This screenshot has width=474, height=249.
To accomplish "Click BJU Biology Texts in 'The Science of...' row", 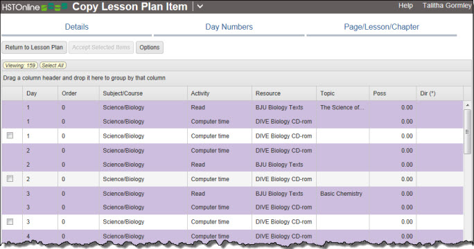I will point(279,107).
